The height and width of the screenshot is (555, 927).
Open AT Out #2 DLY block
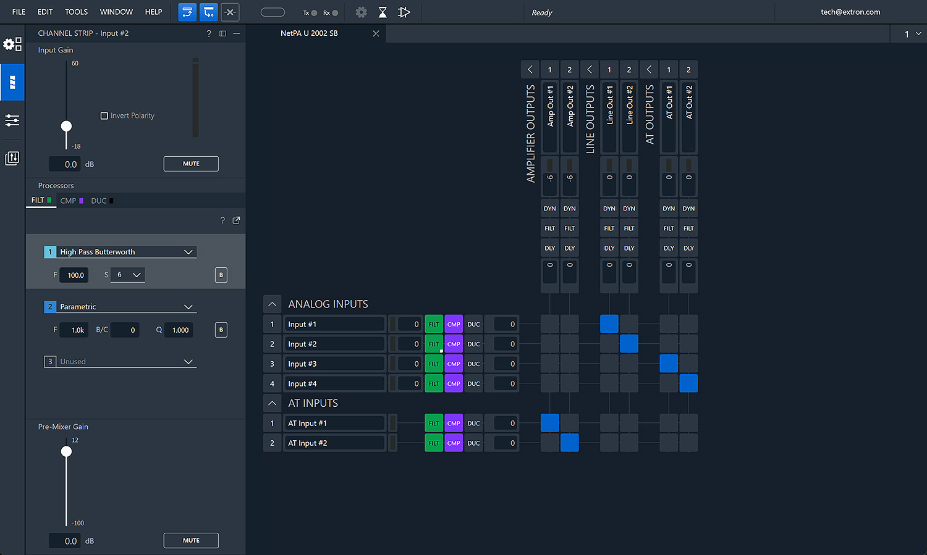click(x=688, y=248)
